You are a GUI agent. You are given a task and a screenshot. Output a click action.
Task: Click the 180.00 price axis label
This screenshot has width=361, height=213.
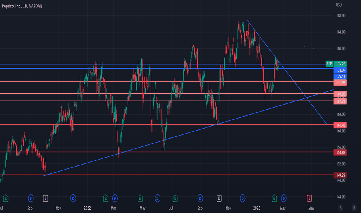click(341, 48)
